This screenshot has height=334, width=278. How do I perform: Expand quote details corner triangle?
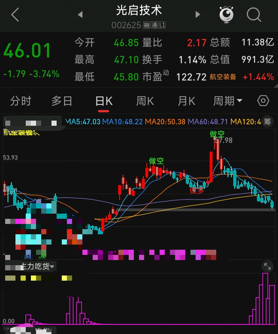pos(276,86)
